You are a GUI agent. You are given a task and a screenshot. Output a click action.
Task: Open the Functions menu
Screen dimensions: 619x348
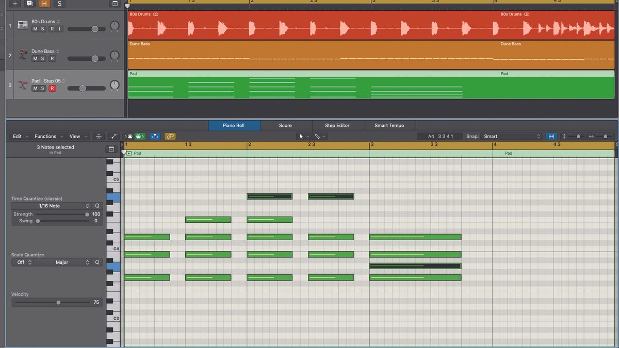(x=46, y=136)
